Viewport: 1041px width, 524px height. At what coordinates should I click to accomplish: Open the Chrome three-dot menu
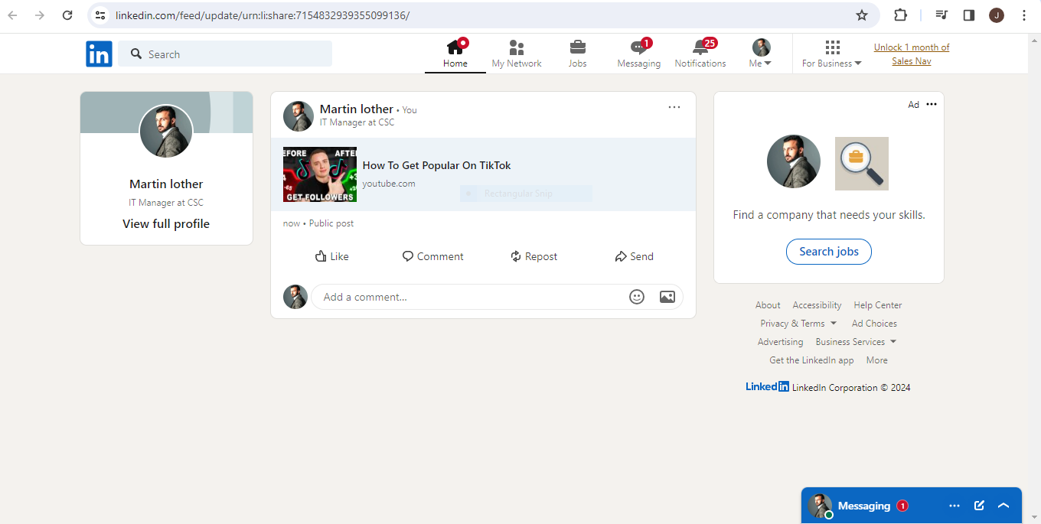(1024, 15)
